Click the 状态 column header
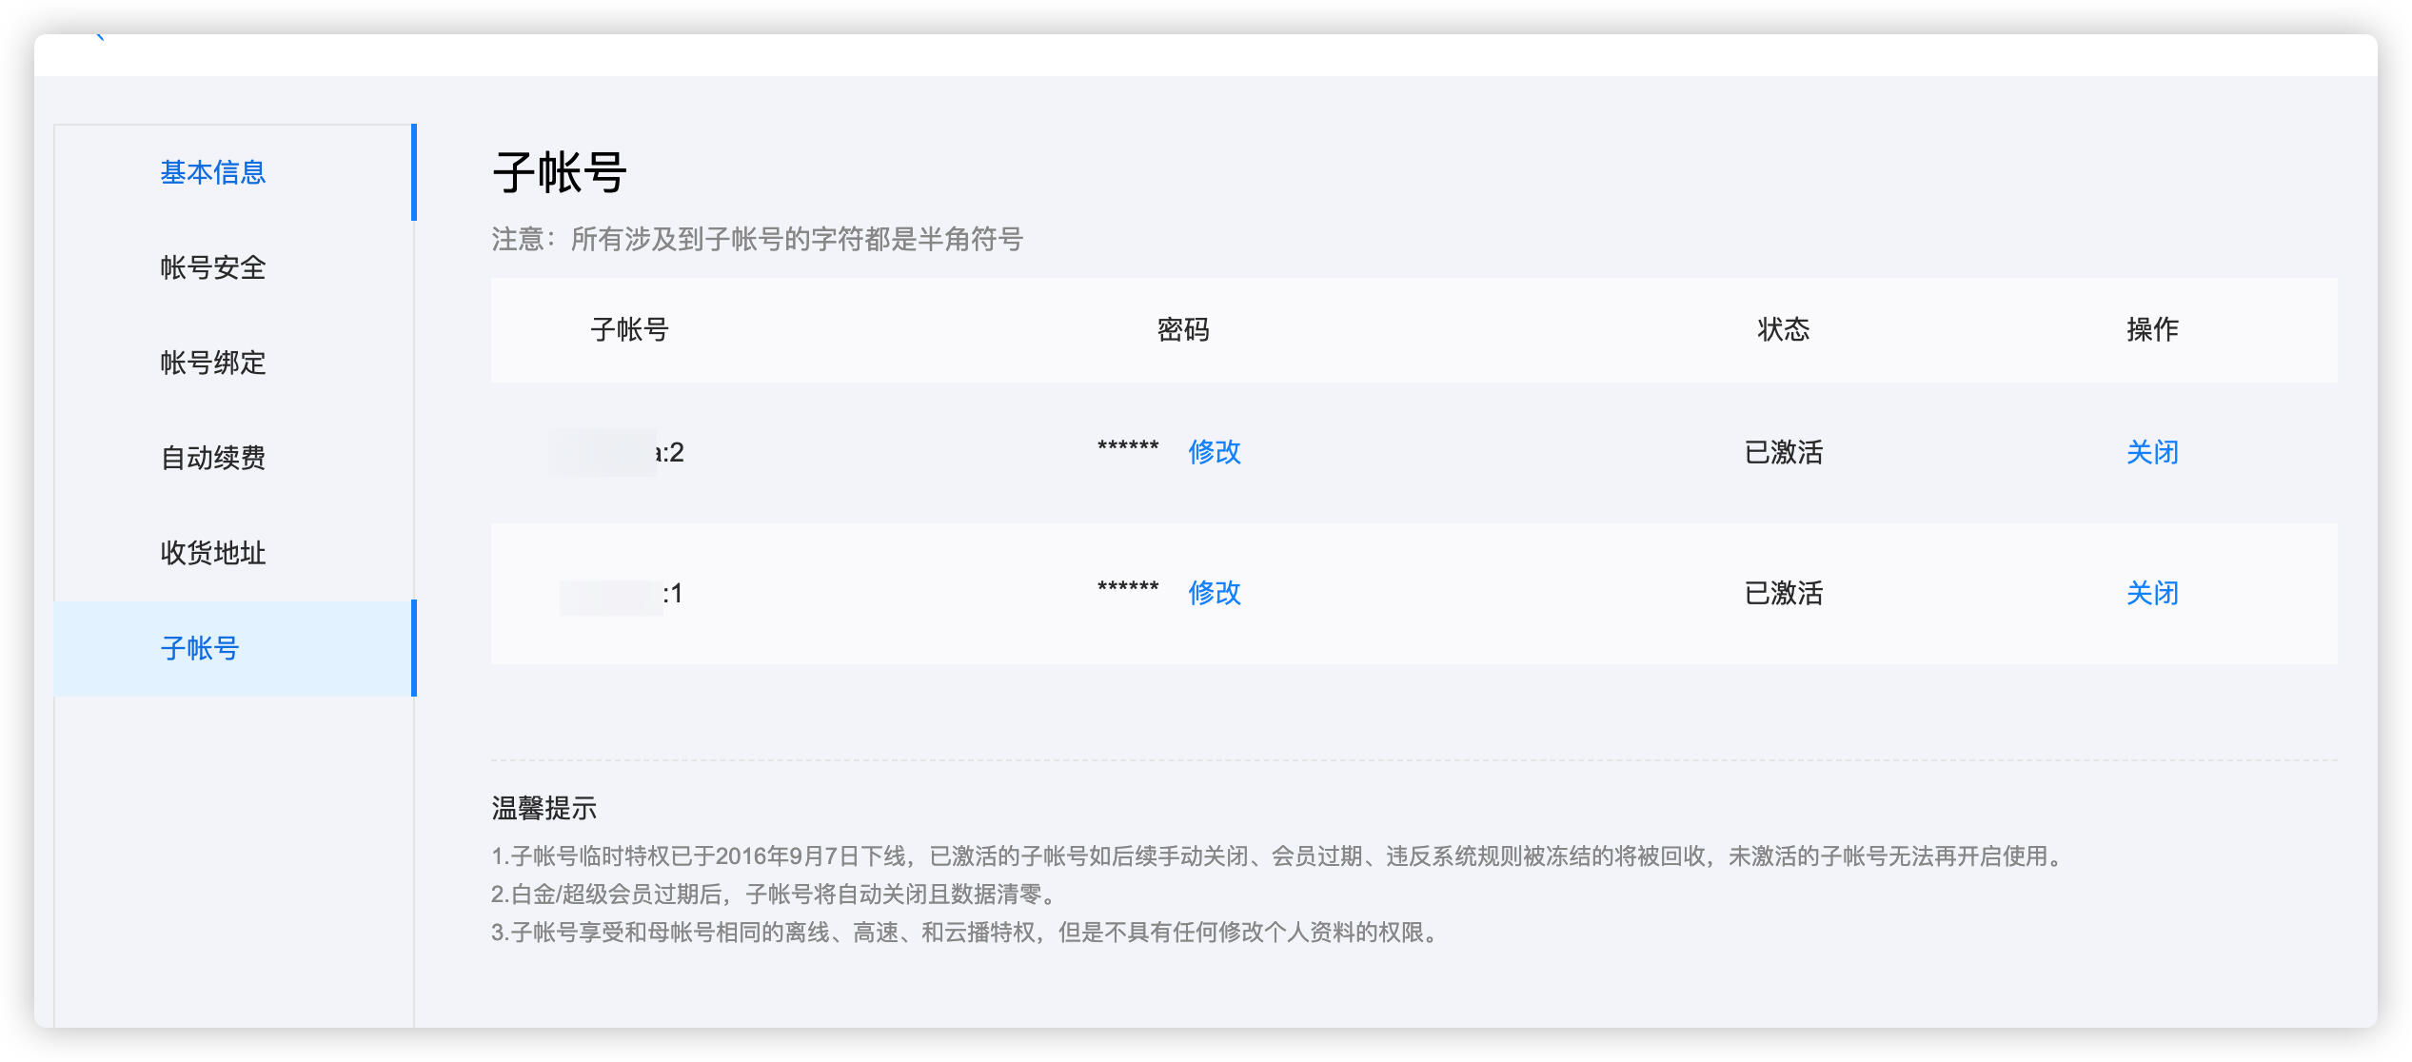 tap(1783, 330)
